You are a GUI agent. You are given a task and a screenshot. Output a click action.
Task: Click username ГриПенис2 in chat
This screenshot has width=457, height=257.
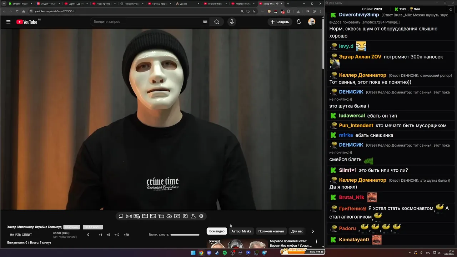(352, 208)
